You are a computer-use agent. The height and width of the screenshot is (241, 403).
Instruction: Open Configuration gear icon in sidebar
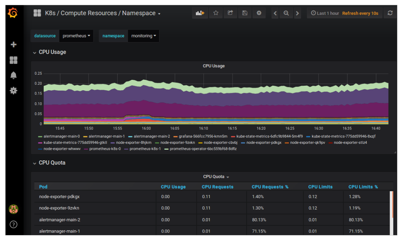point(13,91)
